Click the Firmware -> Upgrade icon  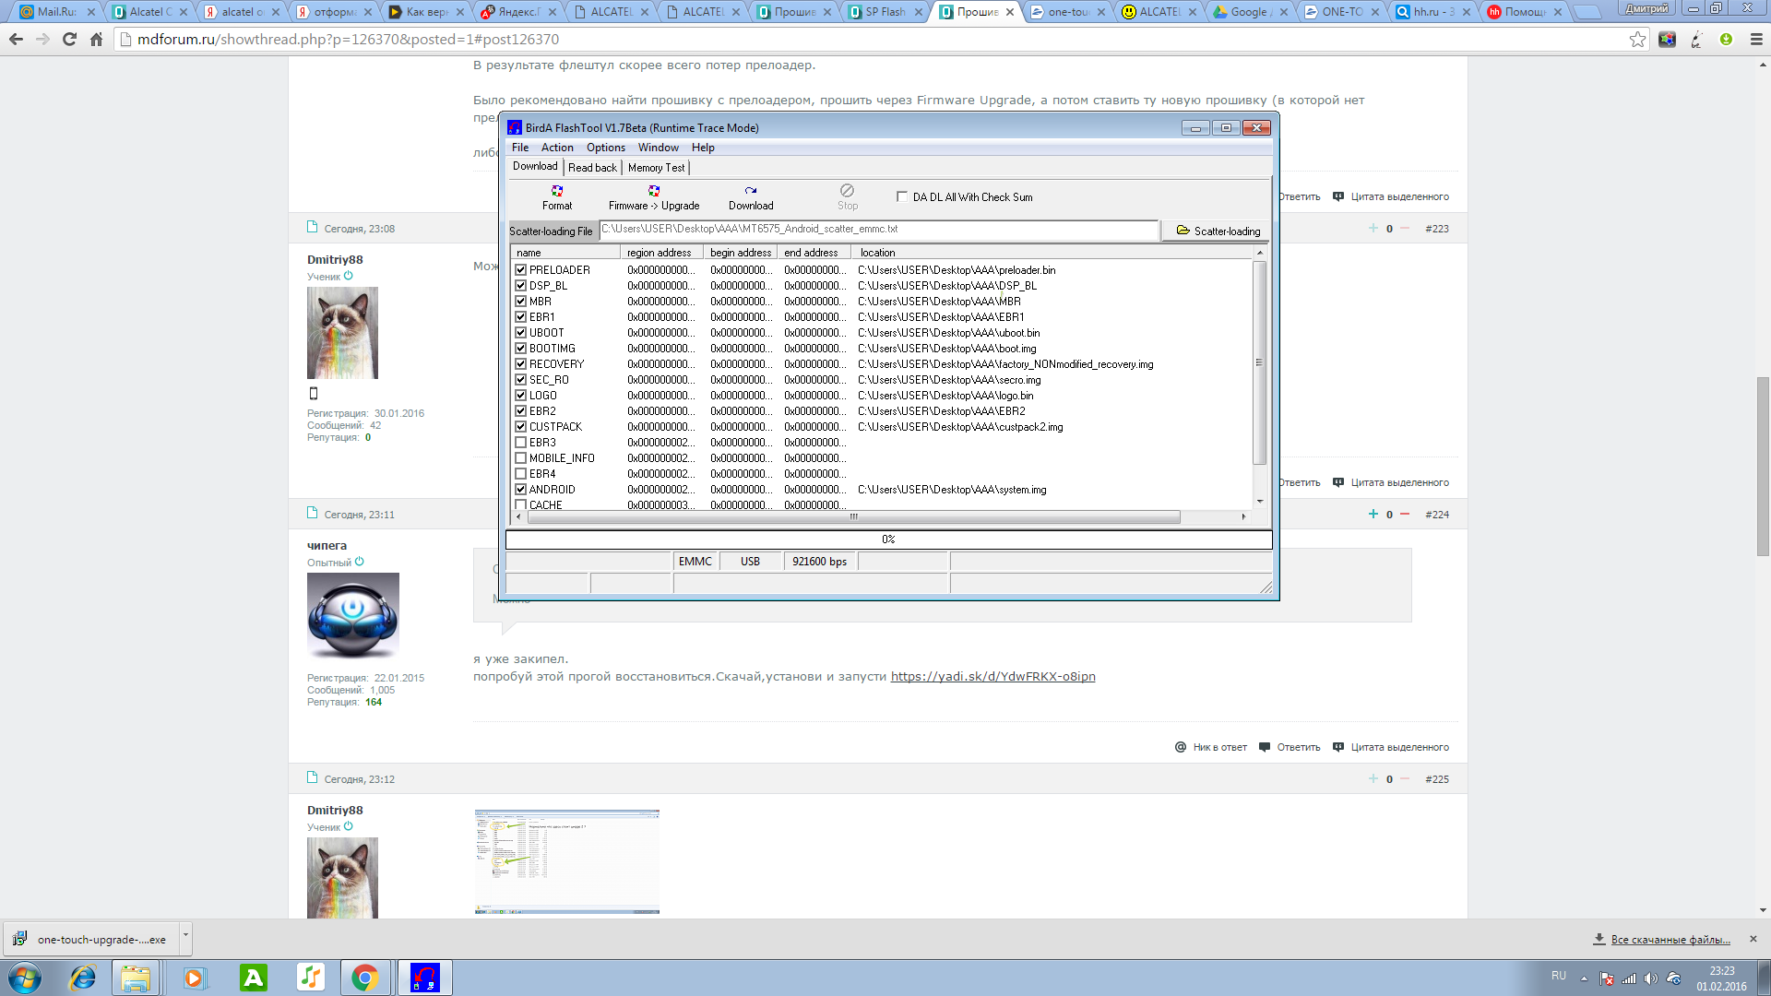pos(654,191)
